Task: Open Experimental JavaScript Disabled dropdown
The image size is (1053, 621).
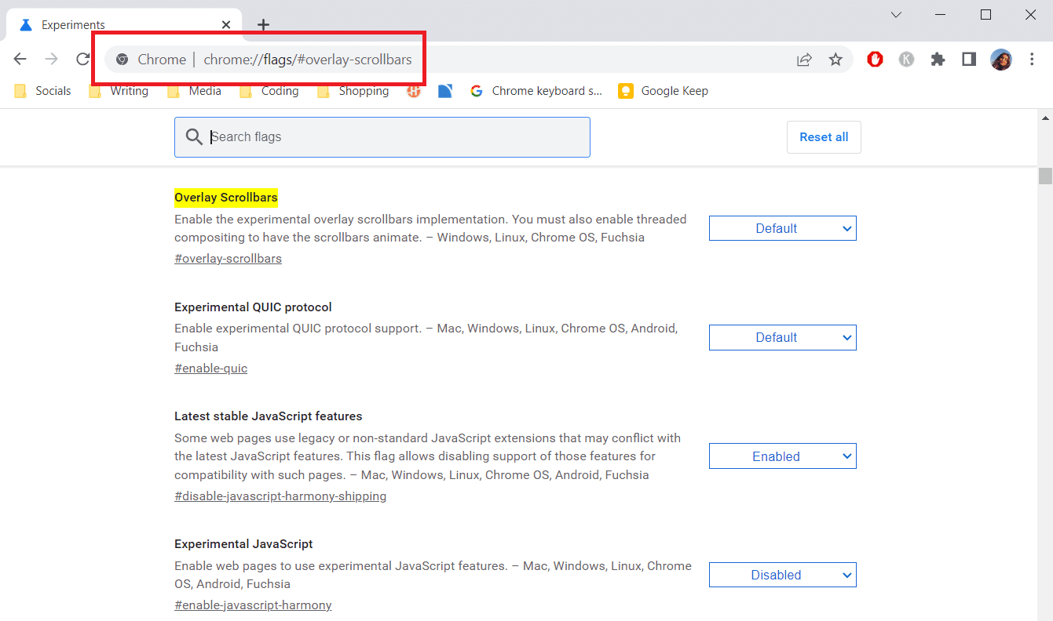Action: (782, 575)
